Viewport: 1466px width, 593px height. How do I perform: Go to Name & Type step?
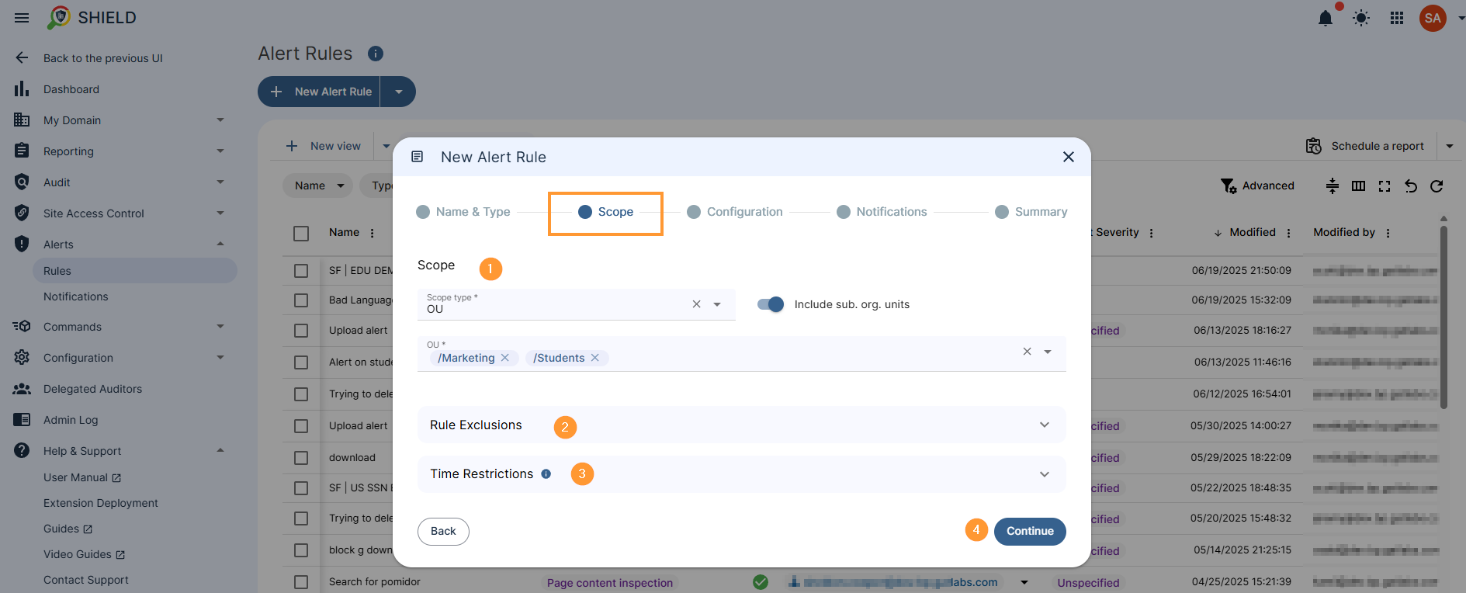pos(463,212)
